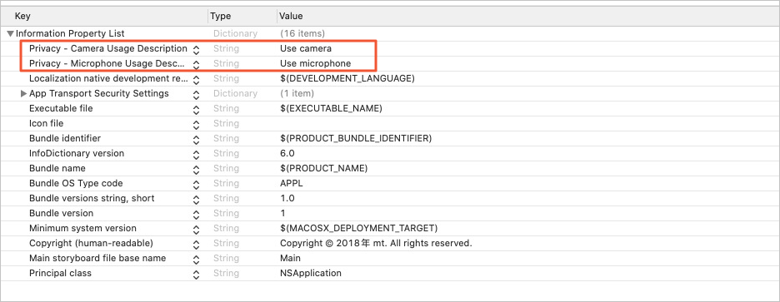Select the Copyright (human-readable) key
Screen dimensions: 780x302
point(91,244)
